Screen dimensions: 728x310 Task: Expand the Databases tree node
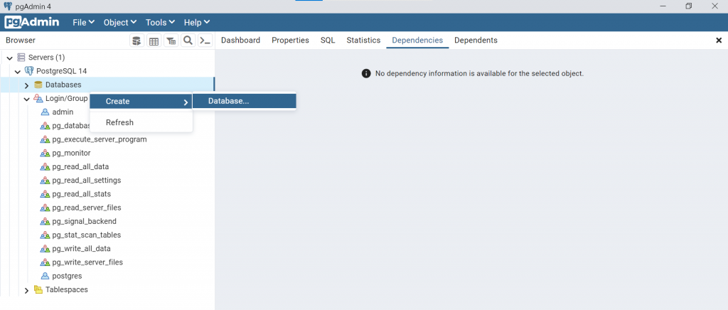tap(26, 85)
